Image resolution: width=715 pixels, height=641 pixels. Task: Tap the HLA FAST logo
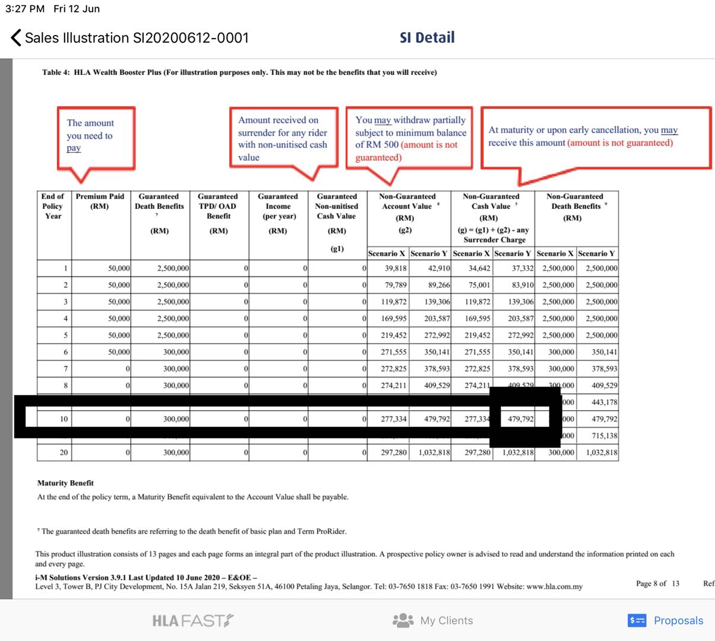coord(193,621)
